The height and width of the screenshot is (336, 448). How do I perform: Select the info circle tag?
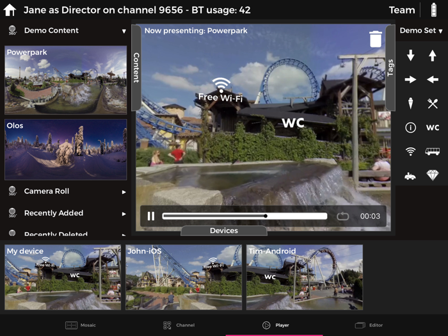[x=411, y=127]
